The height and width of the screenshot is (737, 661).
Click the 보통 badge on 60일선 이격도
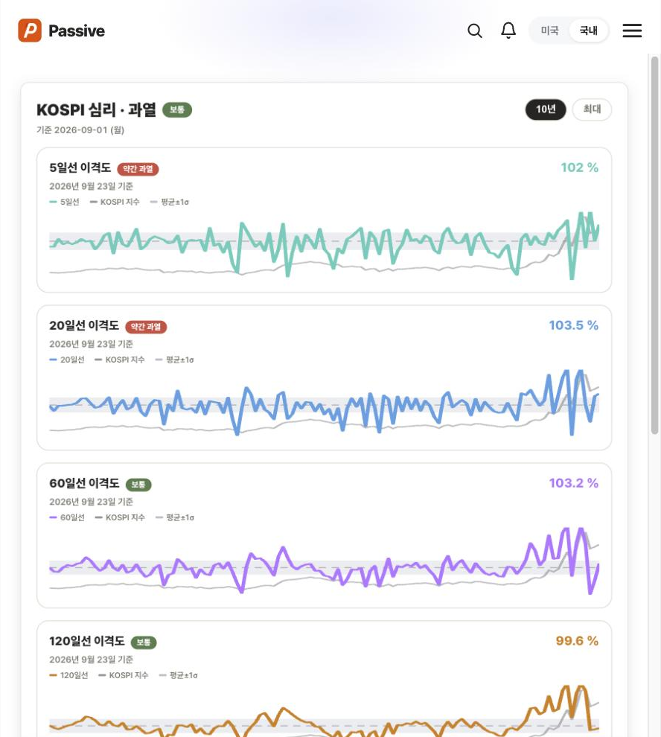pyautogui.click(x=138, y=485)
